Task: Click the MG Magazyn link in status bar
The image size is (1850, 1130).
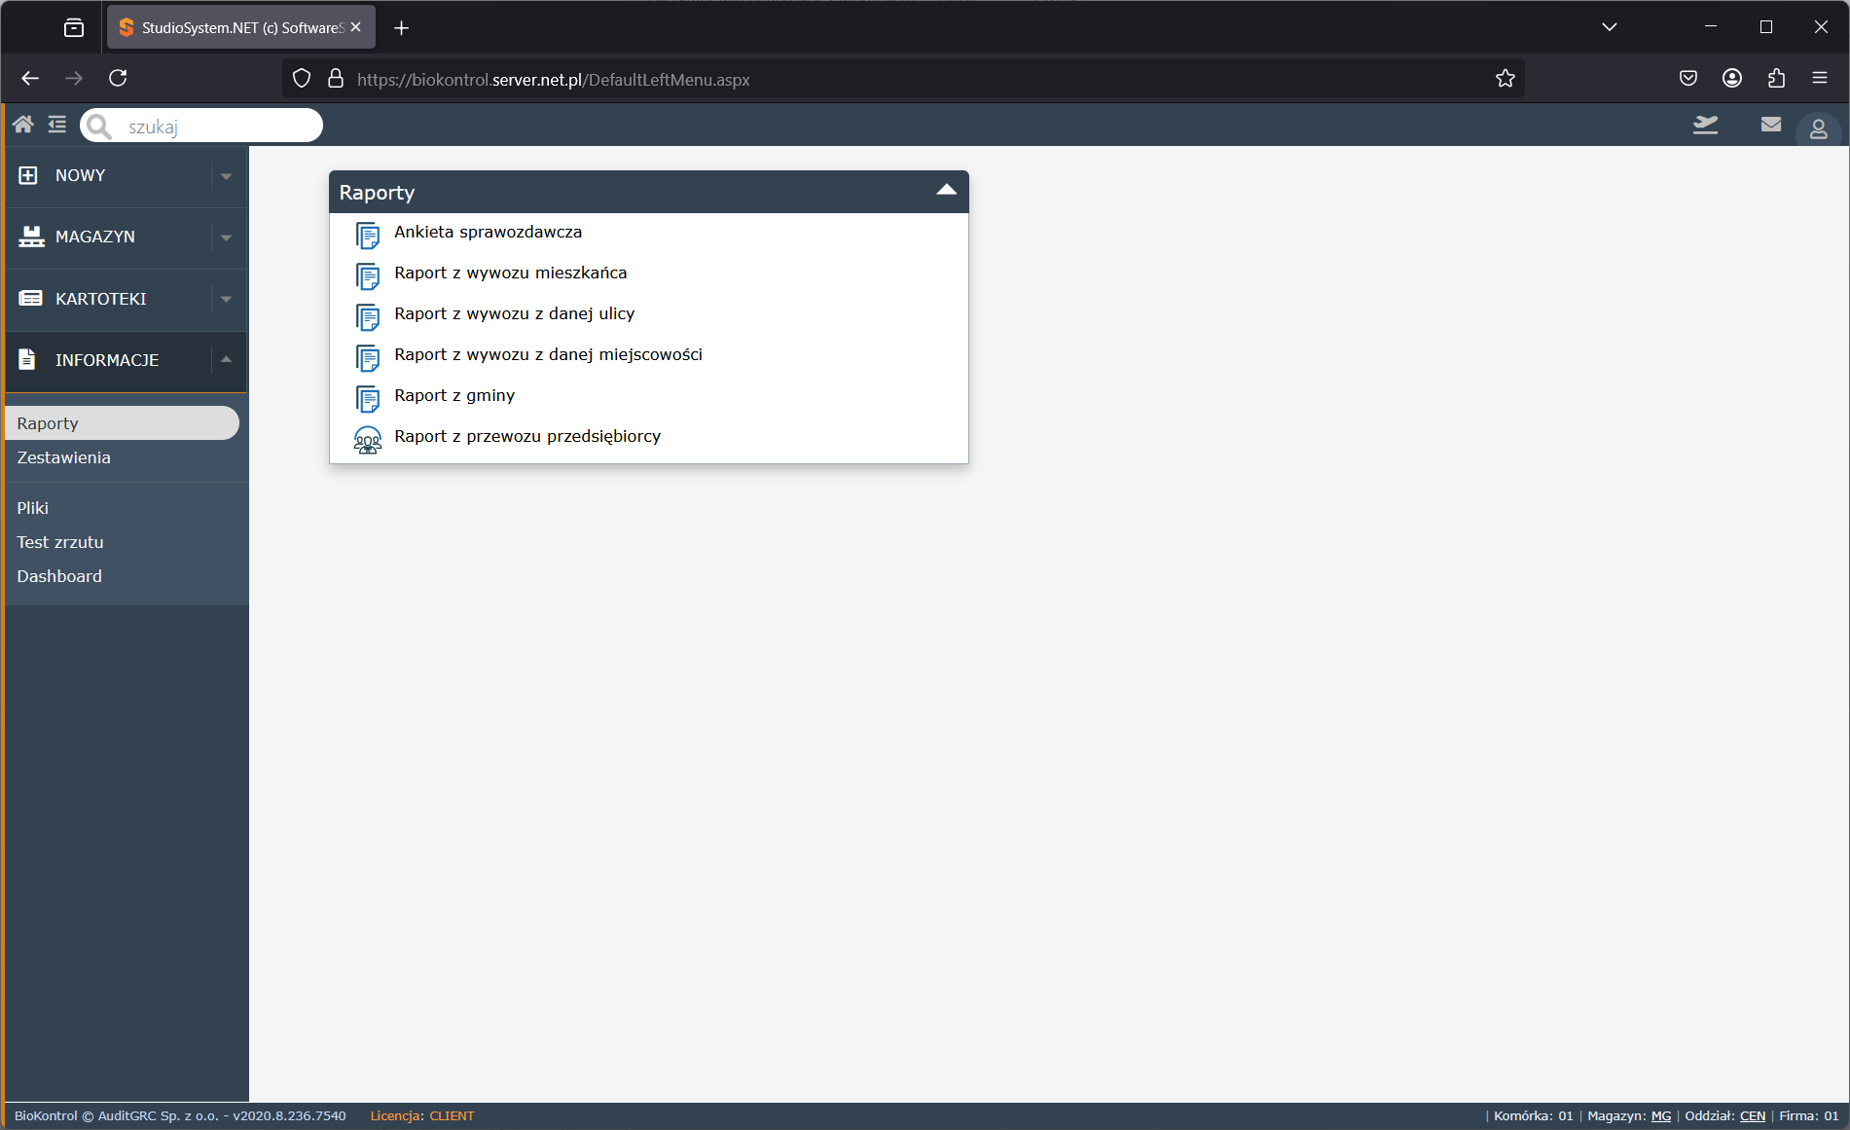Action: tap(1661, 1115)
